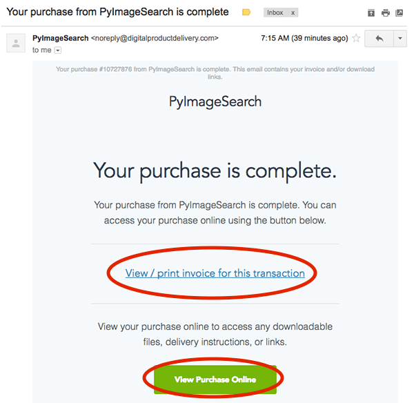Click the PyImageSearch sender name
This screenshot has width=414, height=403.
pos(61,38)
